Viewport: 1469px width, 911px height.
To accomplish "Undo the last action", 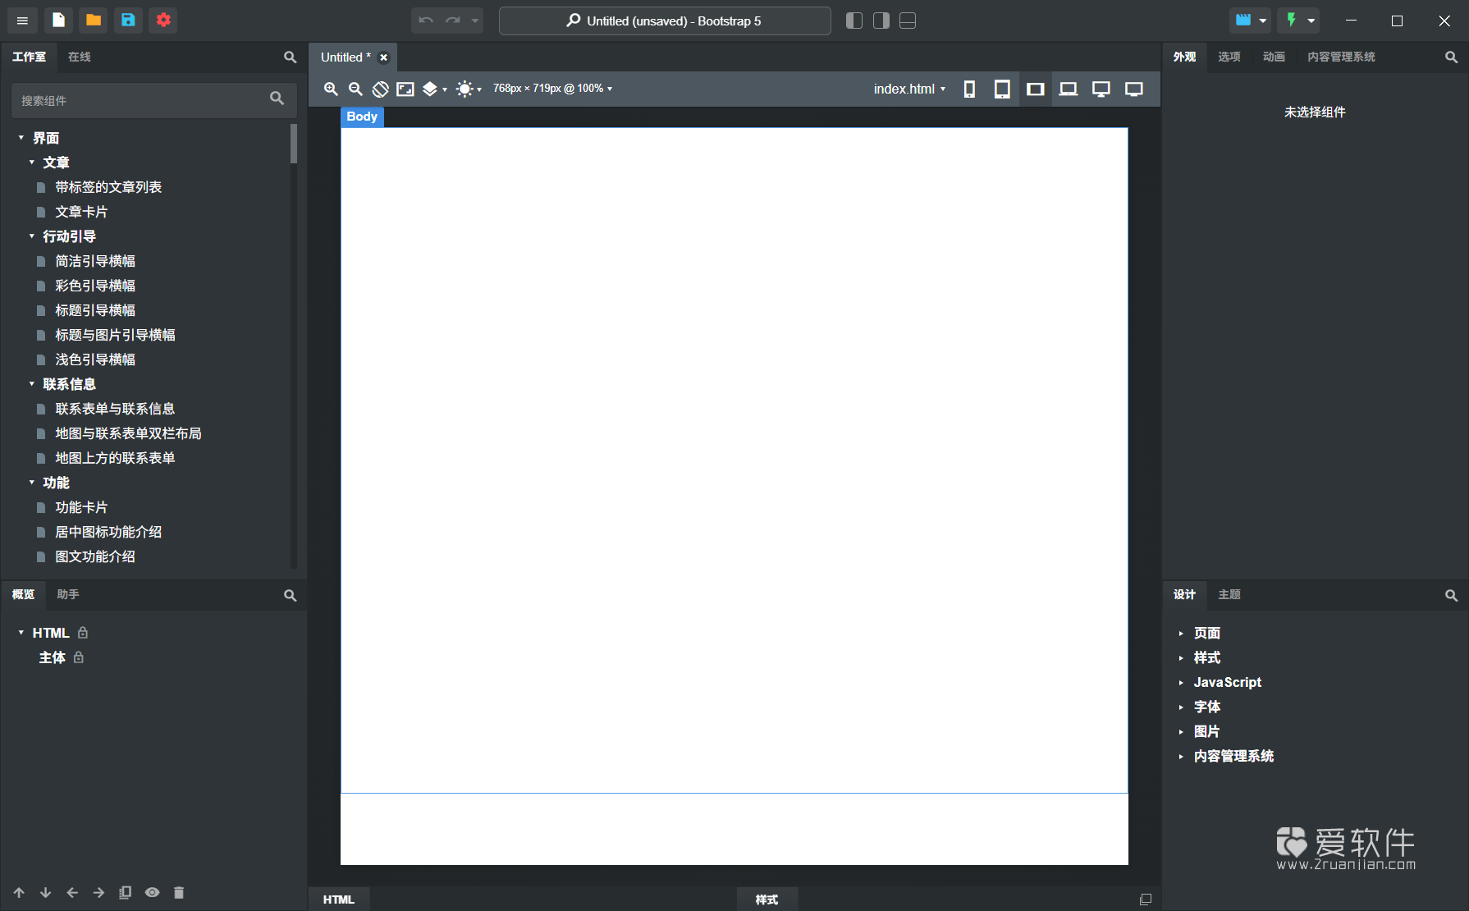I will tap(425, 21).
